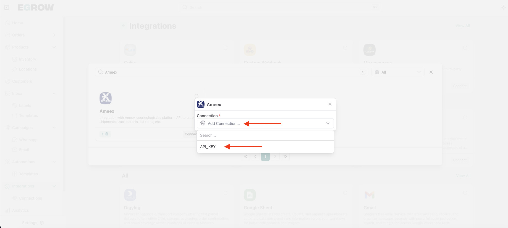The height and width of the screenshot is (228, 508).
Task: Open Integrations in the sidebar
Action: coord(23,186)
